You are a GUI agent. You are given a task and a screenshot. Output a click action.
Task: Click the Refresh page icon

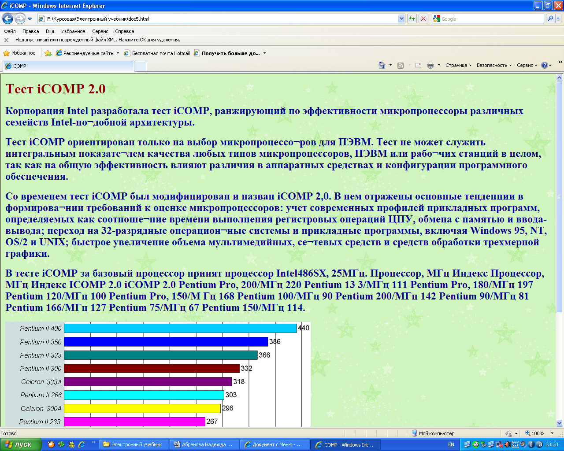pyautogui.click(x=412, y=18)
